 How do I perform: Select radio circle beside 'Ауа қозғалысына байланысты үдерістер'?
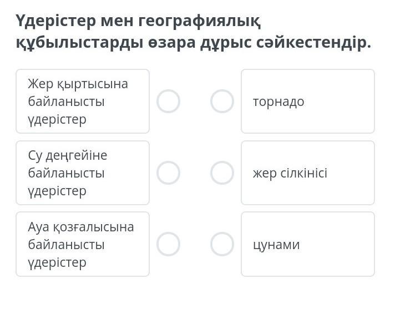coord(168,244)
